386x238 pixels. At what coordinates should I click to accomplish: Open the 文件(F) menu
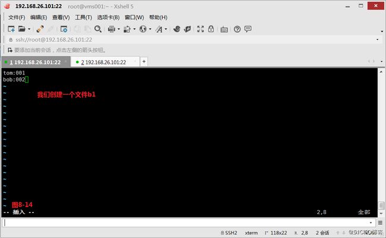(x=17, y=17)
